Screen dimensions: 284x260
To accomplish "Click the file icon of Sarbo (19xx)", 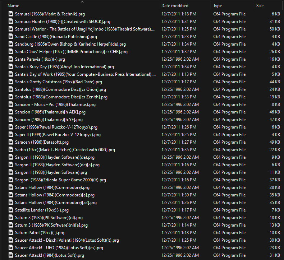I will tap(11, 150).
